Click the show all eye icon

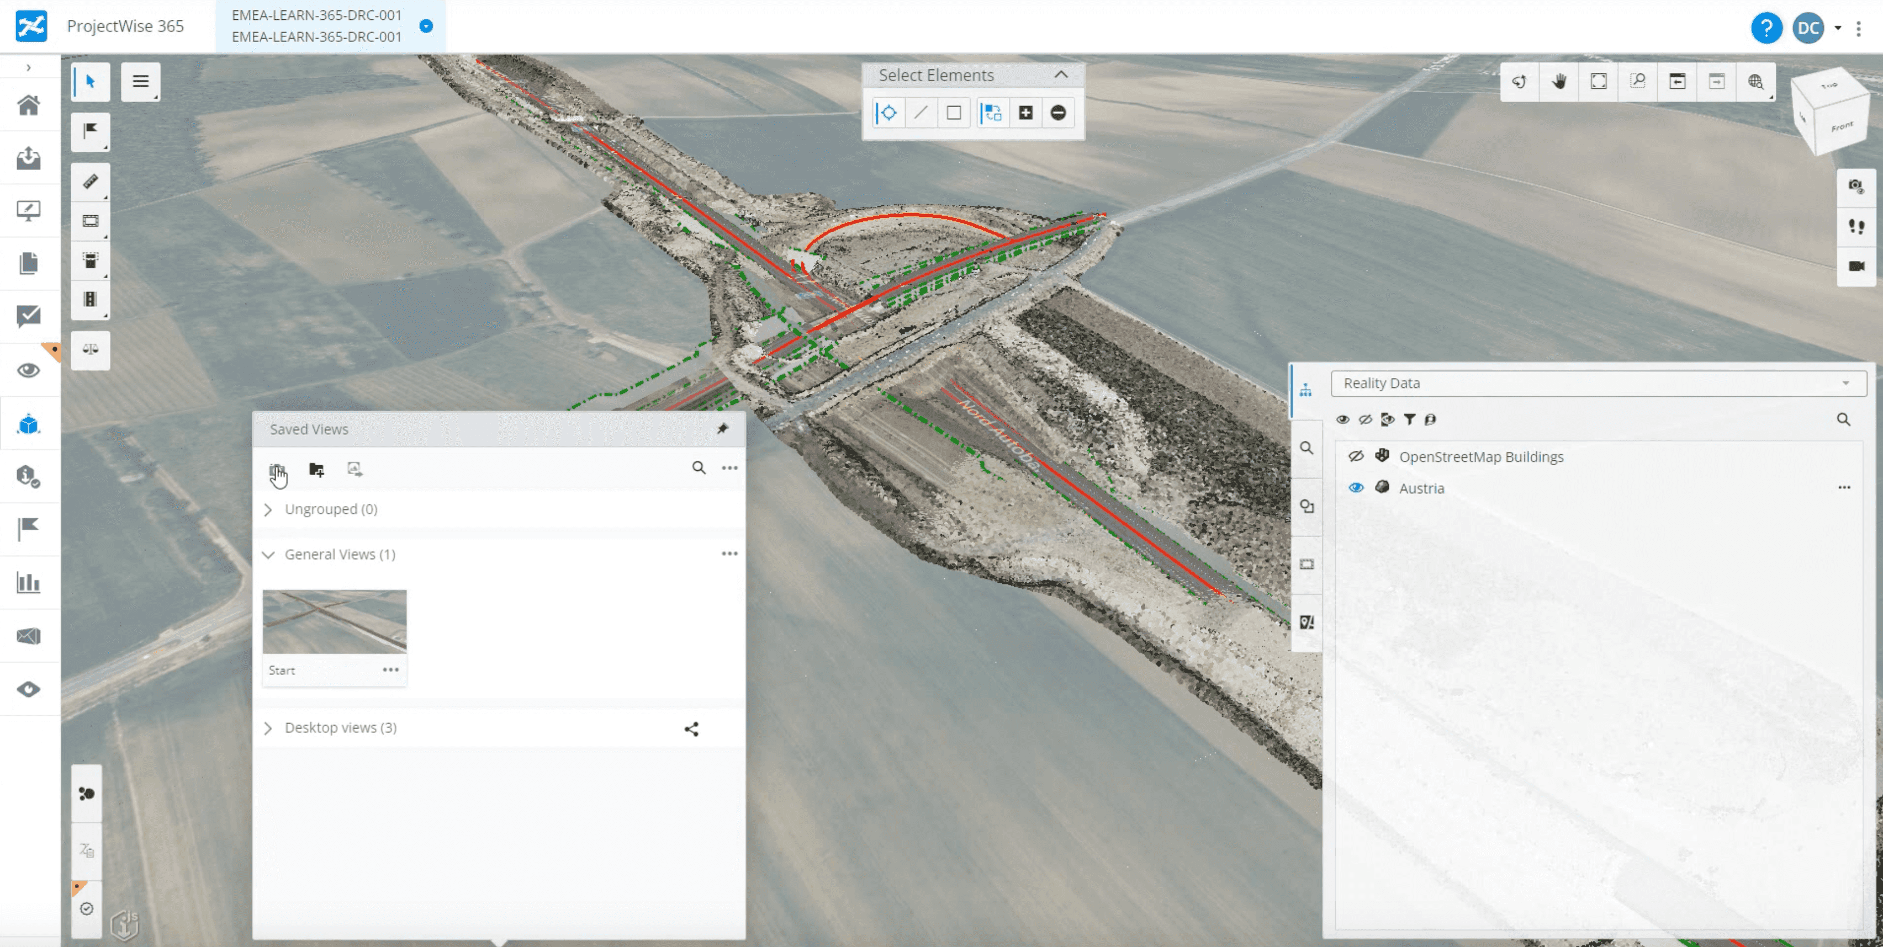[1342, 419]
